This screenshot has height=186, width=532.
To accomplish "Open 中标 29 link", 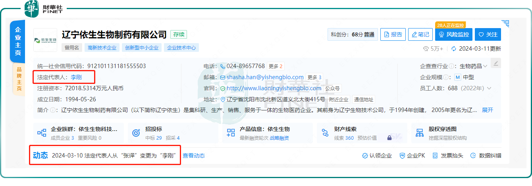I will click(154, 138).
